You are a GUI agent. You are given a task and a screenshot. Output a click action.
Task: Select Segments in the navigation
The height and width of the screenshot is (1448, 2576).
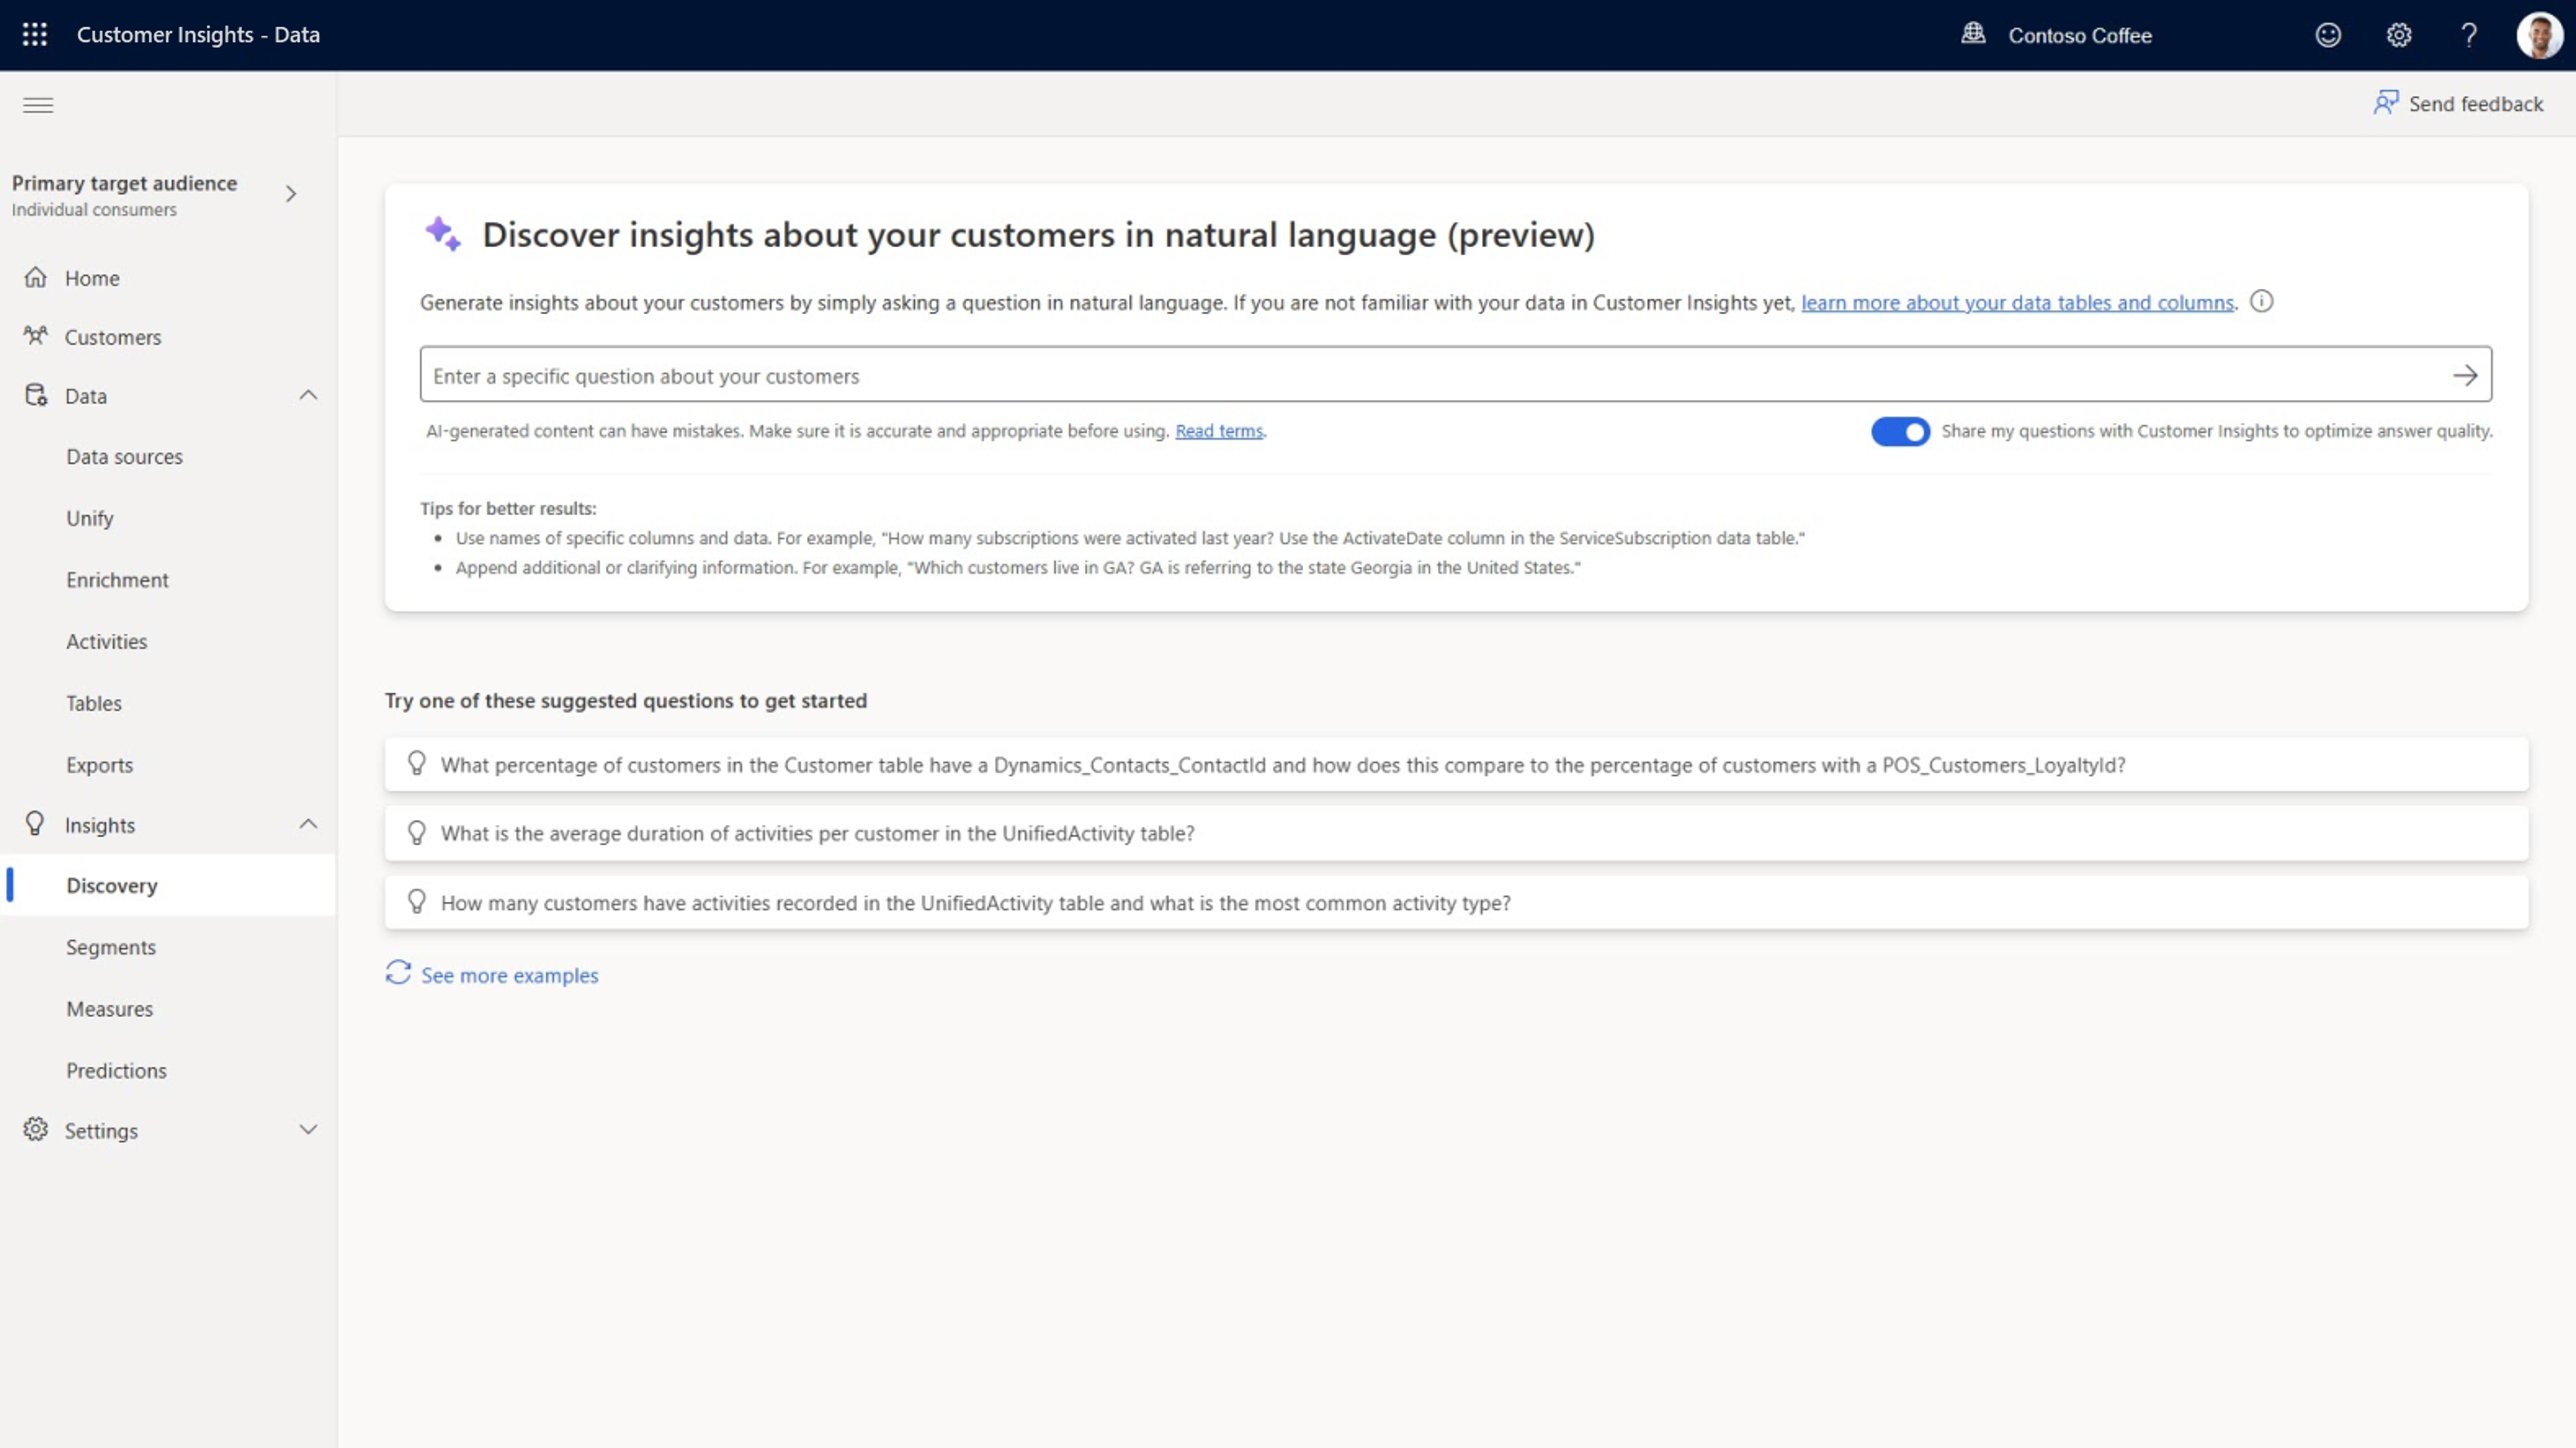point(111,946)
